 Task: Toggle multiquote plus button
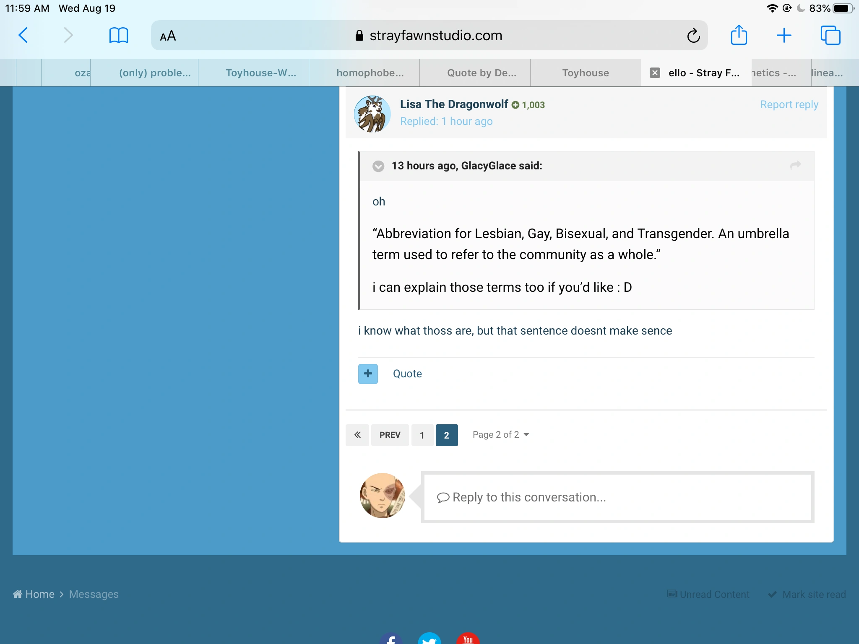pyautogui.click(x=368, y=374)
